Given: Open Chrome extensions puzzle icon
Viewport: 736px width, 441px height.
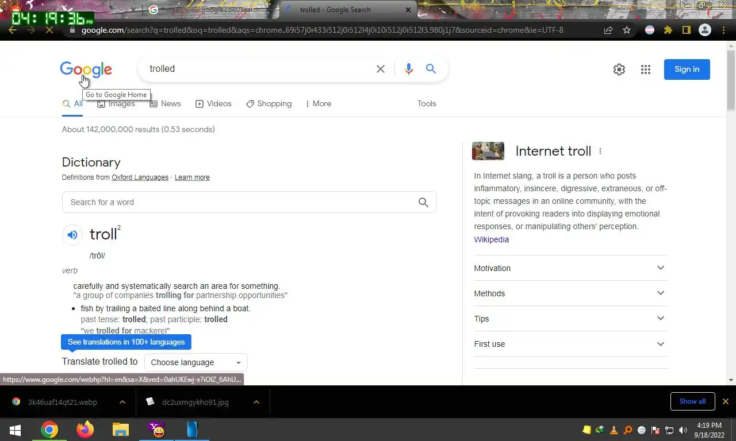Looking at the screenshot, I should [668, 30].
